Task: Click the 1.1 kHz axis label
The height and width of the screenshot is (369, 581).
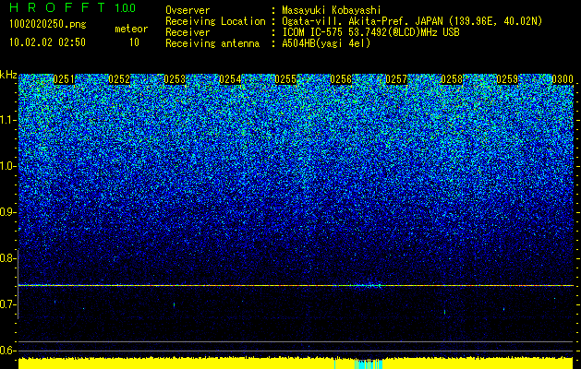Action: [x=7, y=120]
